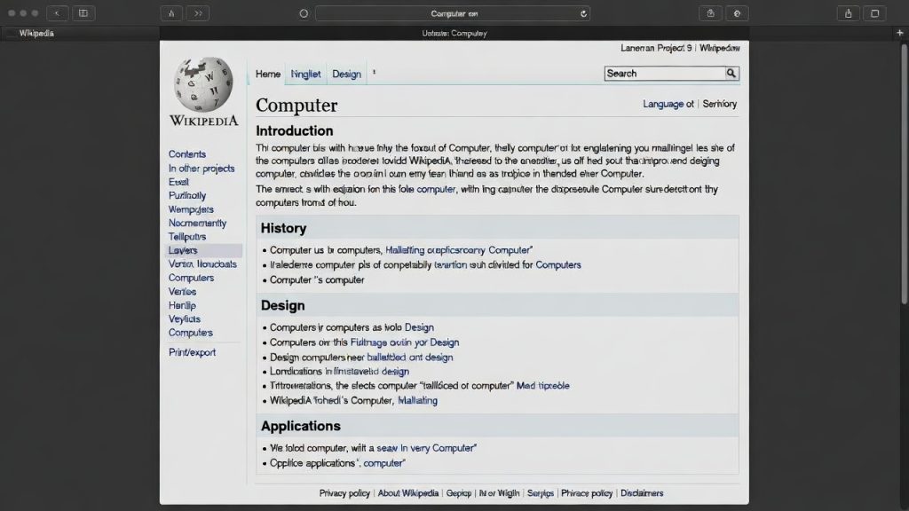Open the browser sidebar icon
Image resolution: width=909 pixels, height=511 pixels.
point(83,12)
